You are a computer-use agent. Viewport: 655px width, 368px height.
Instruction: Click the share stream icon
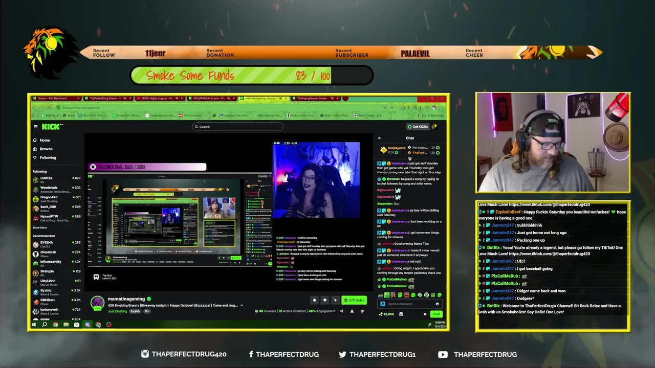341,311
